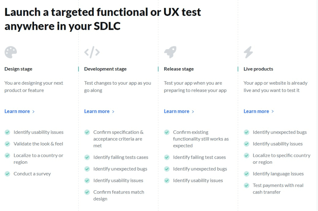Select the Live products heading

coord(258,69)
